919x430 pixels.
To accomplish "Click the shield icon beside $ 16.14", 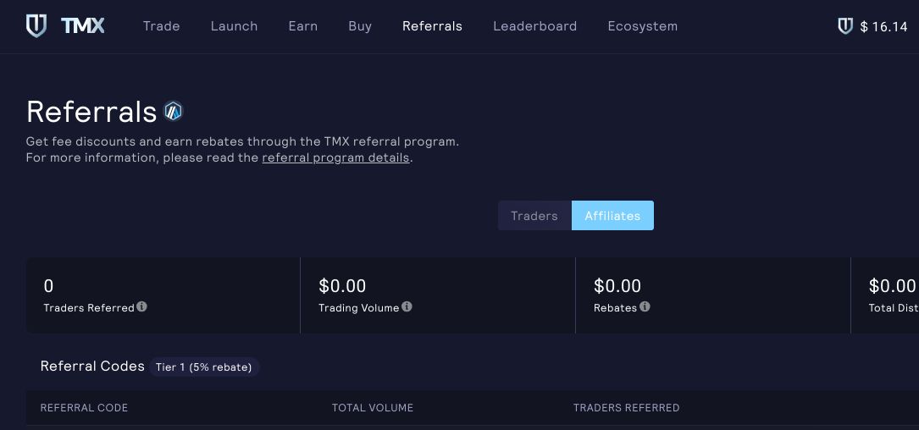I will click(x=845, y=26).
